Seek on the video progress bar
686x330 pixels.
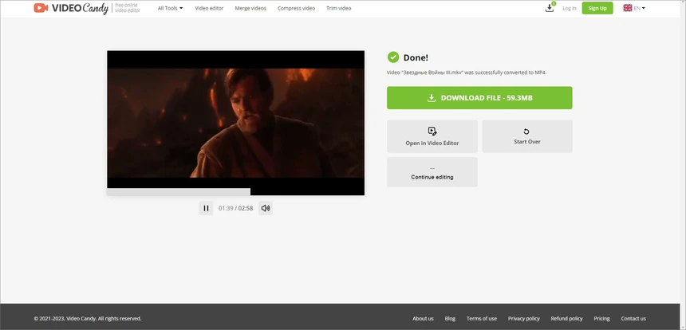coord(235,192)
